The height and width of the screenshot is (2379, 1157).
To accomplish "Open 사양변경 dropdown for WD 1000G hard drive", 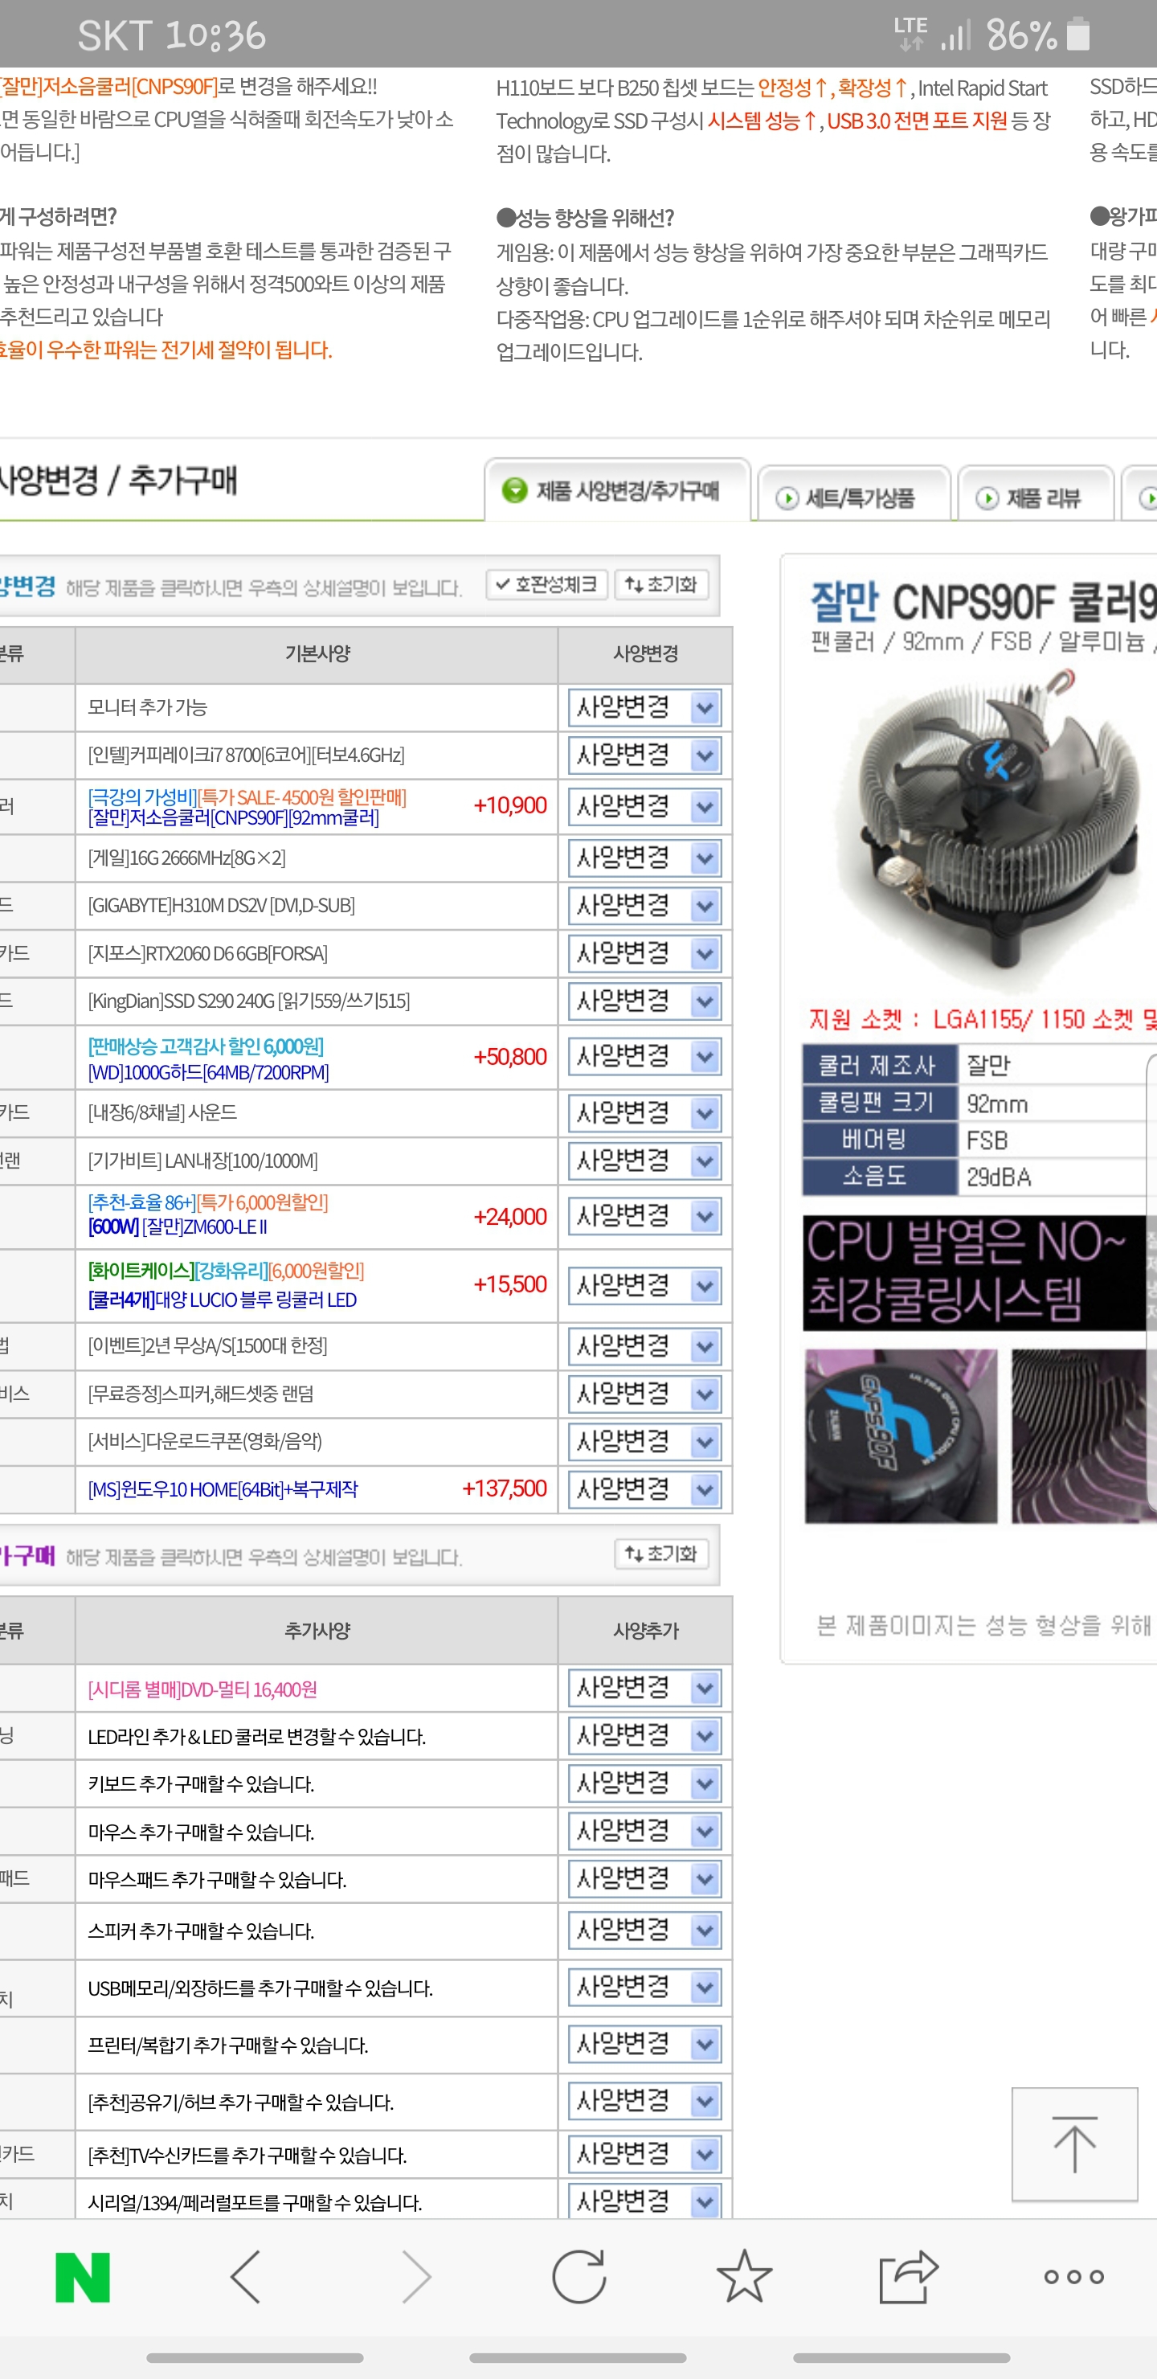I will tap(644, 1057).
